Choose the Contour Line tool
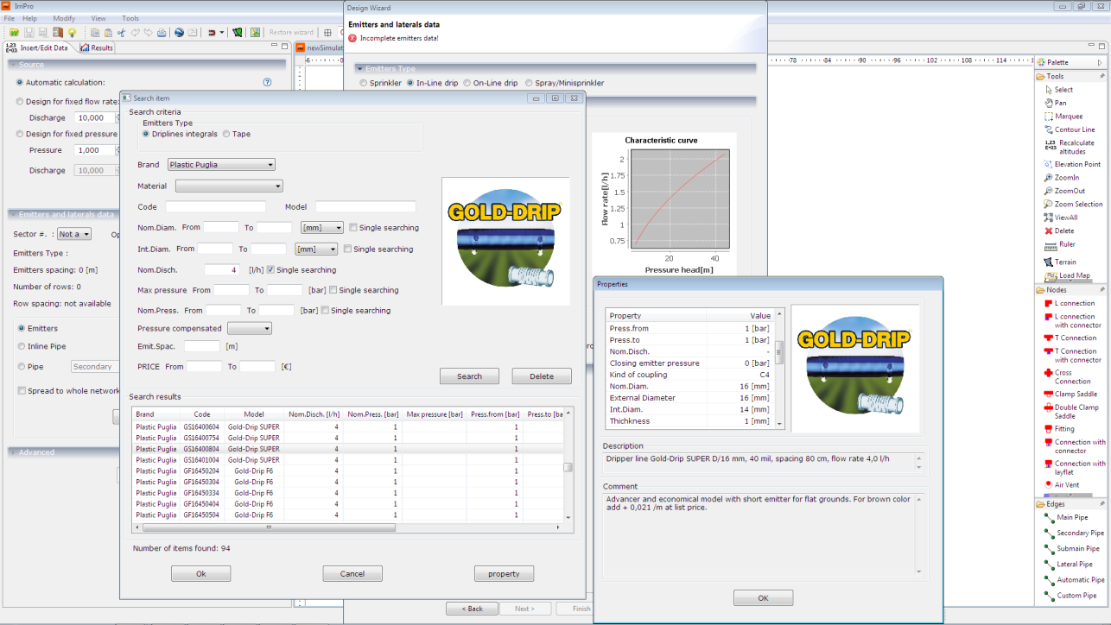The image size is (1111, 625). [1074, 129]
